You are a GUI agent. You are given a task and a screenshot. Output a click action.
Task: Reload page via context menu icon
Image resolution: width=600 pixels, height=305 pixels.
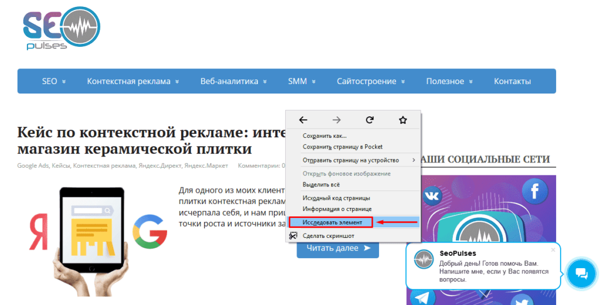point(370,120)
